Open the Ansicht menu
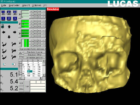This screenshot has width=140, height=105. click(x=26, y=5)
